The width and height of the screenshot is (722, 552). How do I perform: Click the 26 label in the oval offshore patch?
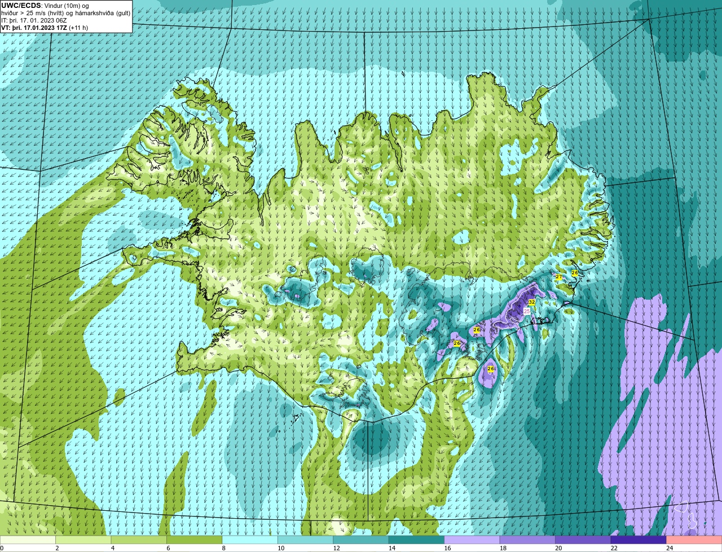tap(491, 369)
